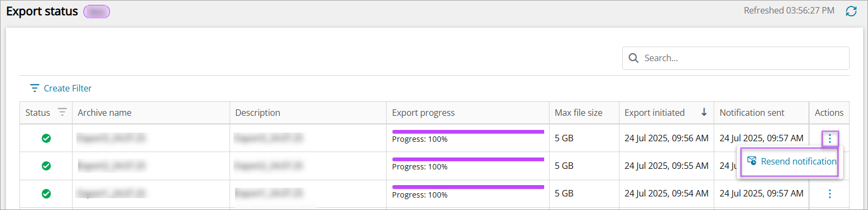Click the green check status of the third export
The height and width of the screenshot is (210, 868).
pyautogui.click(x=47, y=193)
